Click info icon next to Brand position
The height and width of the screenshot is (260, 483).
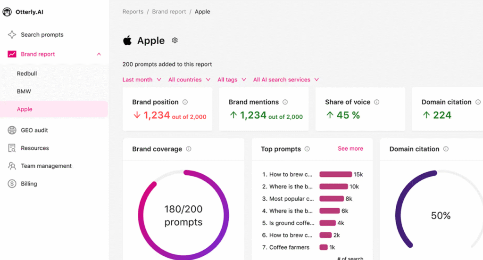(185, 102)
